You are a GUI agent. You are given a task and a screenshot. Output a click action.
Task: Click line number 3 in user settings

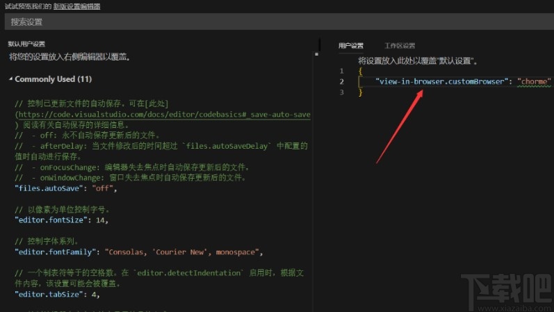[341, 92]
